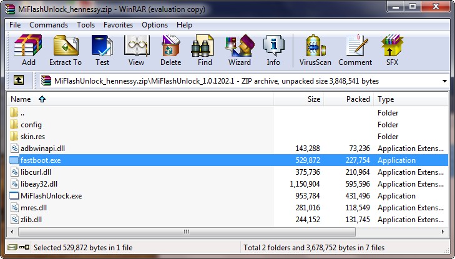The width and height of the screenshot is (455, 259).
Task: Click the skin.res folder icon
Action: click(x=14, y=136)
